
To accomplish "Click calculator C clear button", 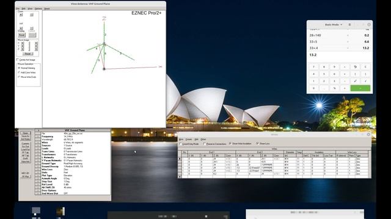I will [x=365, y=67].
